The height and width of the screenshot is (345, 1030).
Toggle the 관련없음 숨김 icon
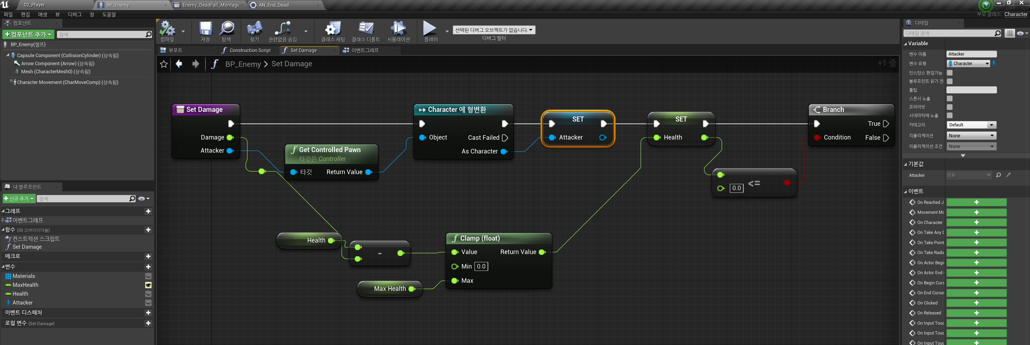pos(283,31)
